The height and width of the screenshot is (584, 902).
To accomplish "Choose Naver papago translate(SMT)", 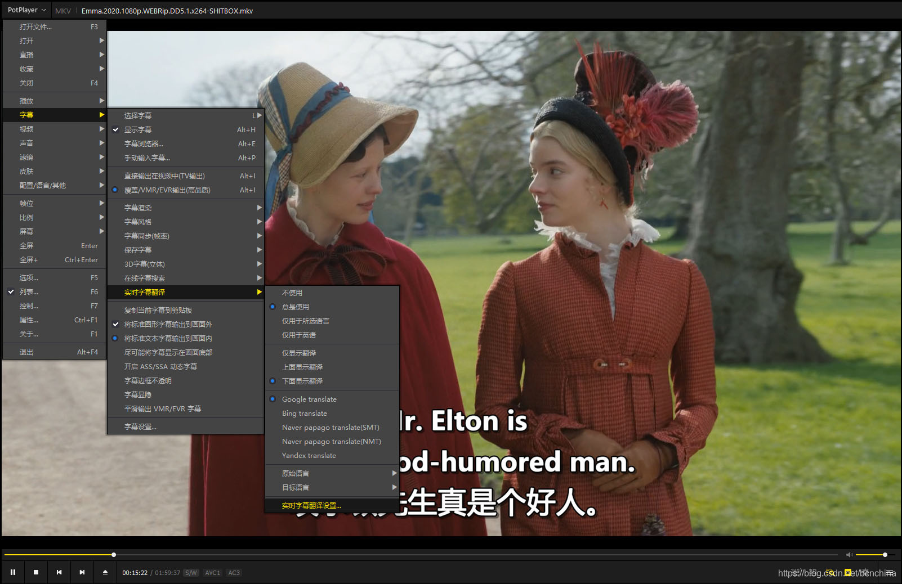I will pos(332,427).
